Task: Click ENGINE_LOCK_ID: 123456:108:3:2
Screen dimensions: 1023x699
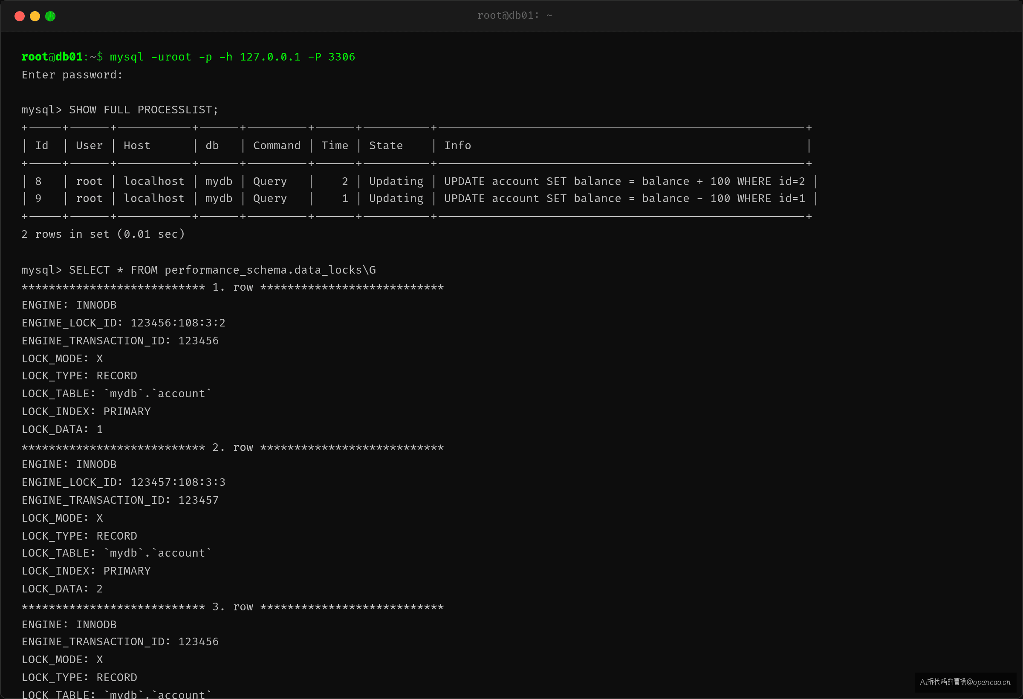Action: [x=123, y=323]
